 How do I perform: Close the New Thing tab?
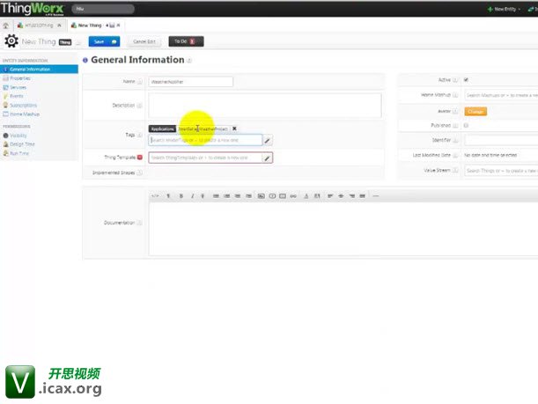pyautogui.click(x=118, y=26)
